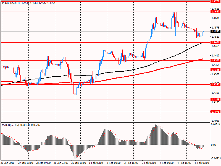Select the 3 Feb 08:00 time label
The image size is (221, 166).
point(149,163)
